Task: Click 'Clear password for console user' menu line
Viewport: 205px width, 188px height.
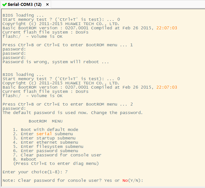Action: click(57, 155)
